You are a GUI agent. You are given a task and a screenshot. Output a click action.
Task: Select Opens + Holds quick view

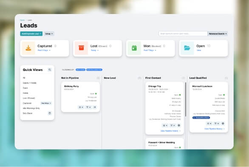coord(30,83)
